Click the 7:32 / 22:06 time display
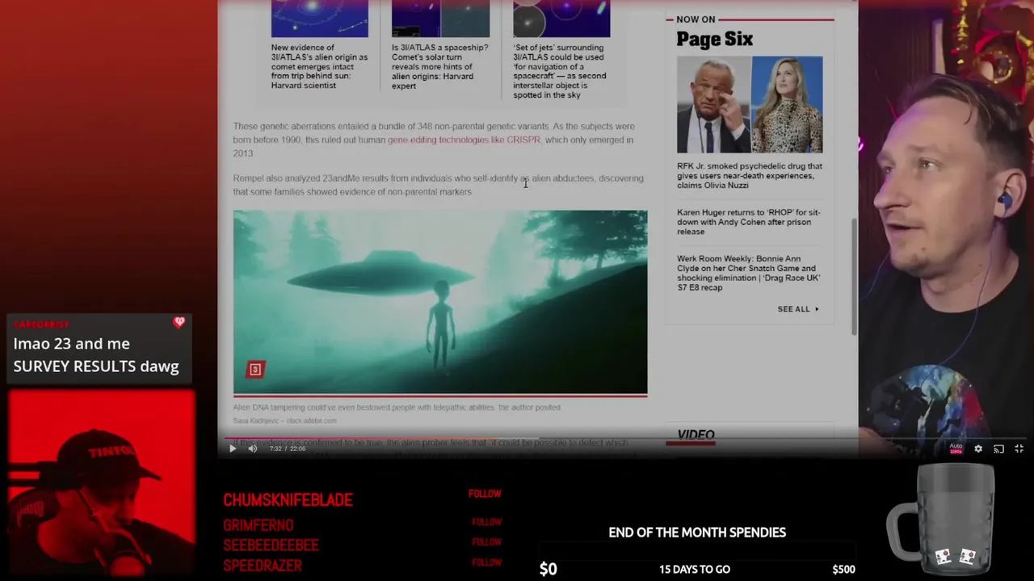This screenshot has width=1034, height=581. [x=287, y=449]
